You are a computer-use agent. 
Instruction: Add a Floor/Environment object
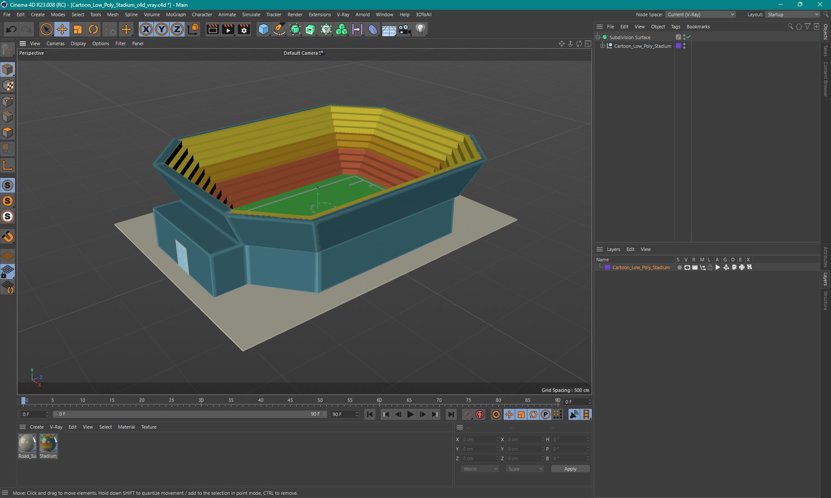[x=389, y=30]
